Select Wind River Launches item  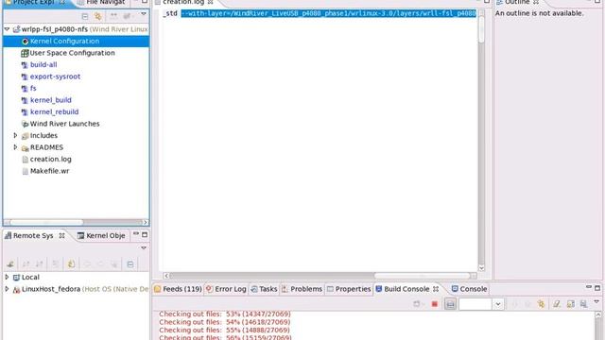click(65, 124)
